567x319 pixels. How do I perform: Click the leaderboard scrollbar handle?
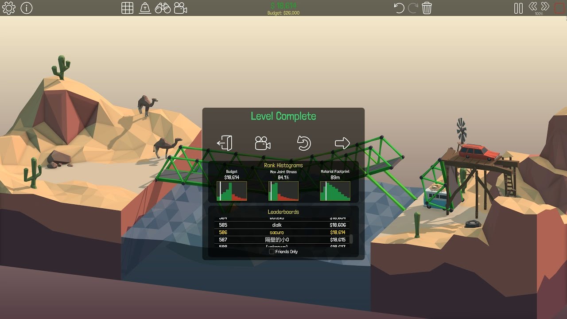point(351,239)
